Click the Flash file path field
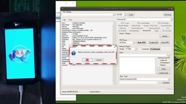Image resolution: width=186 pixels, height=104 pixels. coord(143,55)
